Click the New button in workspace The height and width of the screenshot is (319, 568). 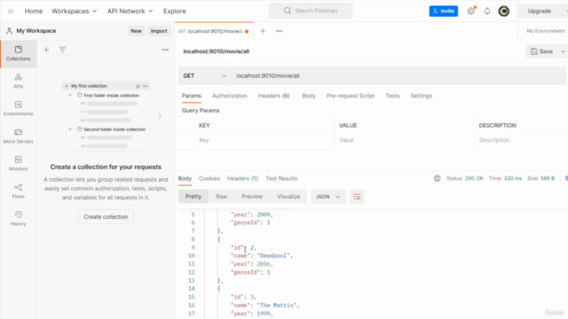136,31
